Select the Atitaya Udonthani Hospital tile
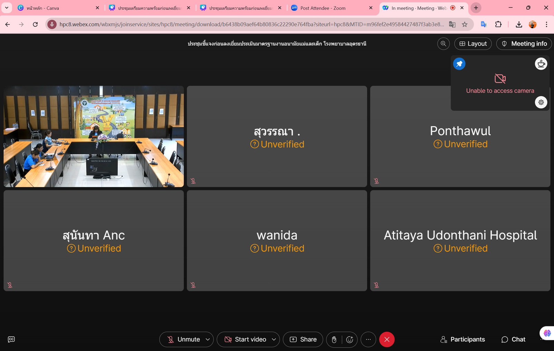The width and height of the screenshot is (554, 351). click(460, 241)
